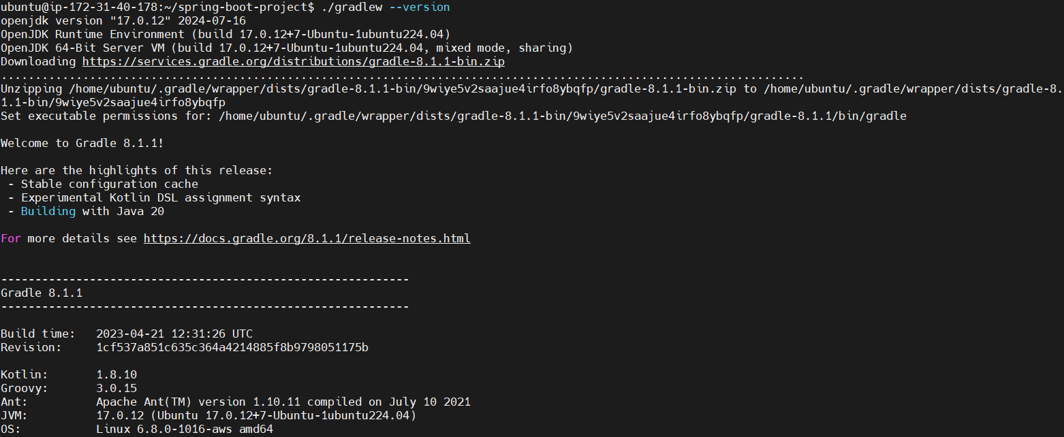Click the openjdk version "17.0.12" line

click(123, 20)
